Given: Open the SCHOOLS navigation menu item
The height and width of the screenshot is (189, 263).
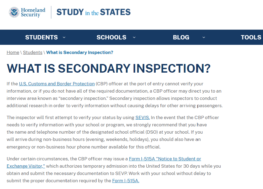Looking at the screenshot, I should click(111, 37).
